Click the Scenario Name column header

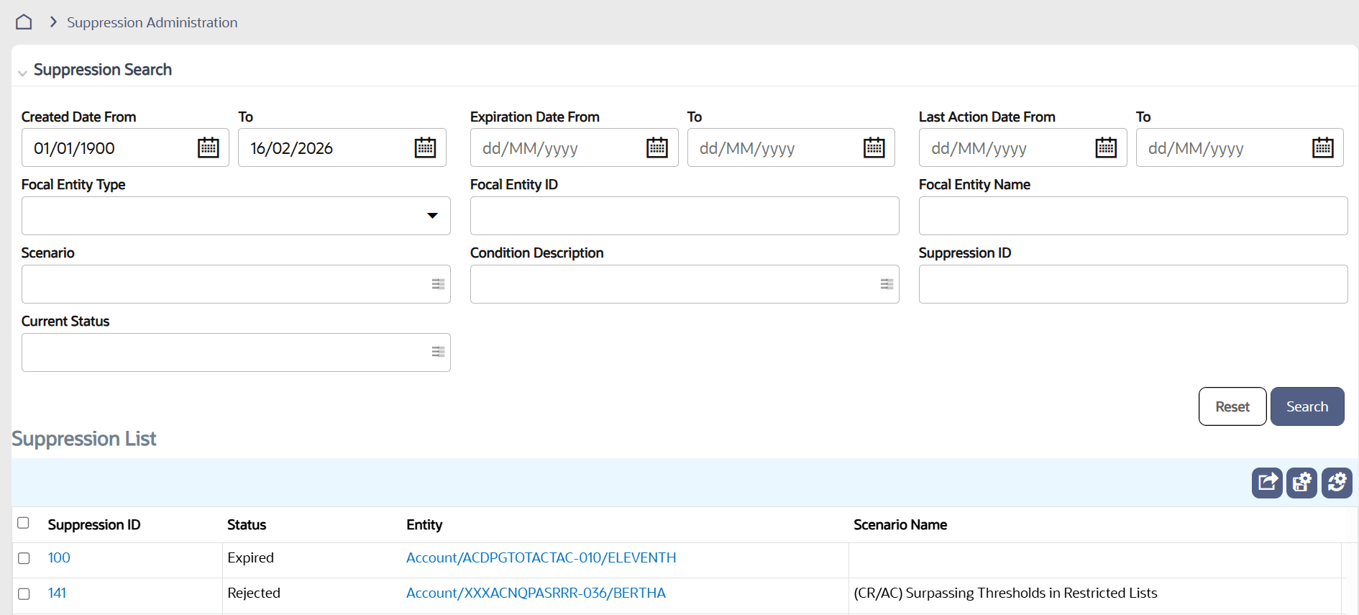tap(900, 524)
